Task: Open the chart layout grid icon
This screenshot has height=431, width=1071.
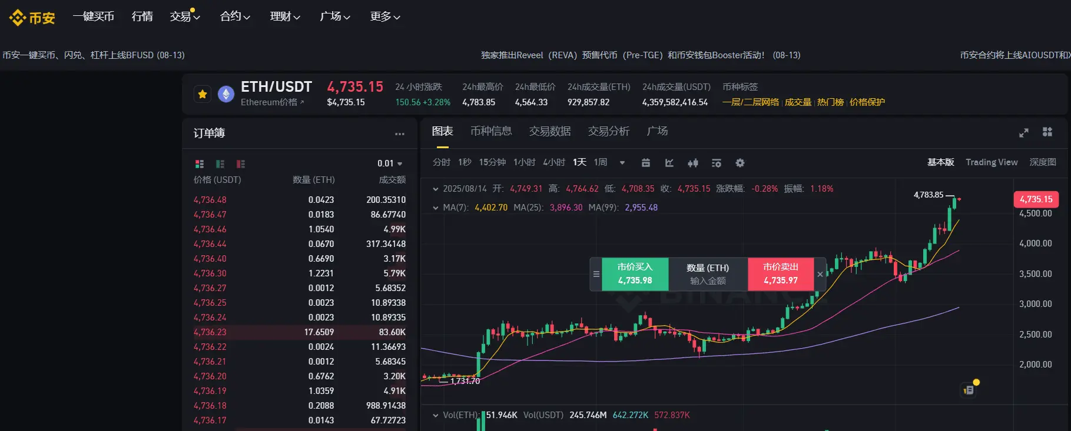Action: tap(1047, 132)
